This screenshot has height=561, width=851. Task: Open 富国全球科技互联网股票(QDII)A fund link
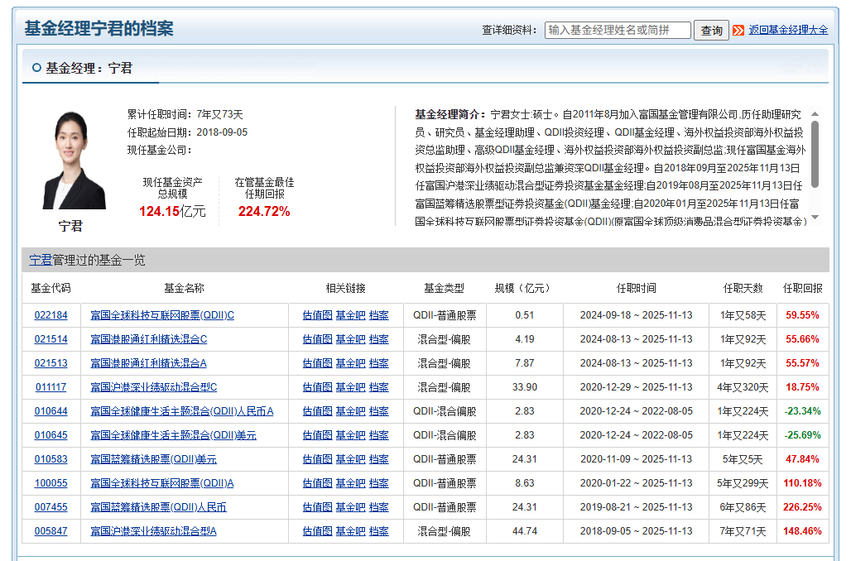pos(162,483)
